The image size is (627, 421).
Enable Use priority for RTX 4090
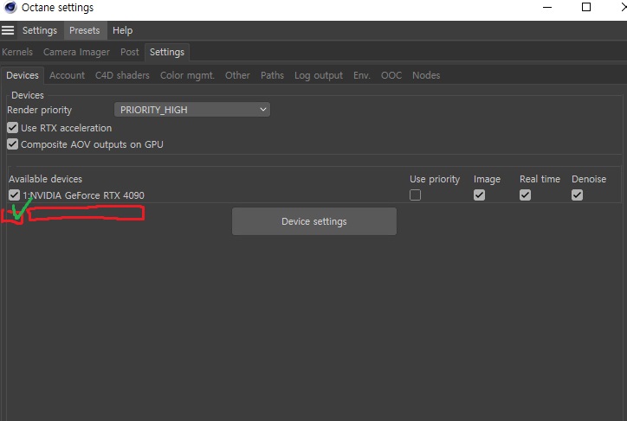click(x=415, y=195)
